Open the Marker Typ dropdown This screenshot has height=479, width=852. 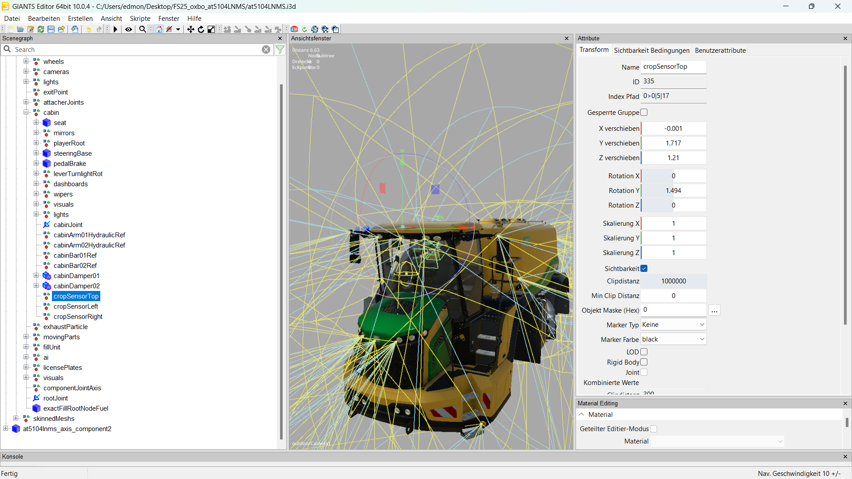pyautogui.click(x=674, y=325)
